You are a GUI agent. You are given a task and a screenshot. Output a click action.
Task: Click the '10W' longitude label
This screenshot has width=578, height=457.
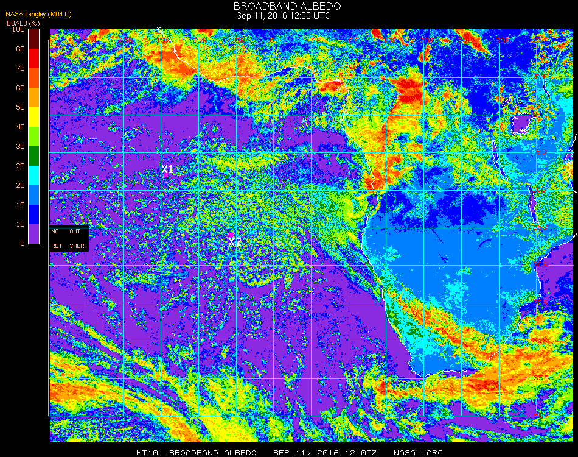pos(200,40)
